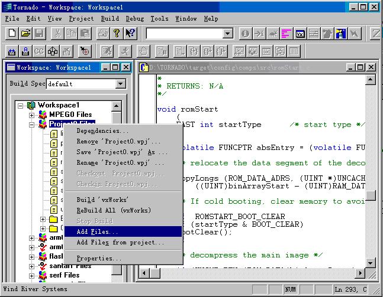Expand the flash project tree node
Viewport: 383px width, 297px height.
(x=31, y=257)
